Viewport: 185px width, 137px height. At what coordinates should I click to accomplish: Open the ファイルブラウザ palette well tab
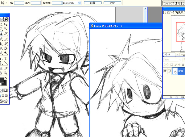[x=168, y=3]
